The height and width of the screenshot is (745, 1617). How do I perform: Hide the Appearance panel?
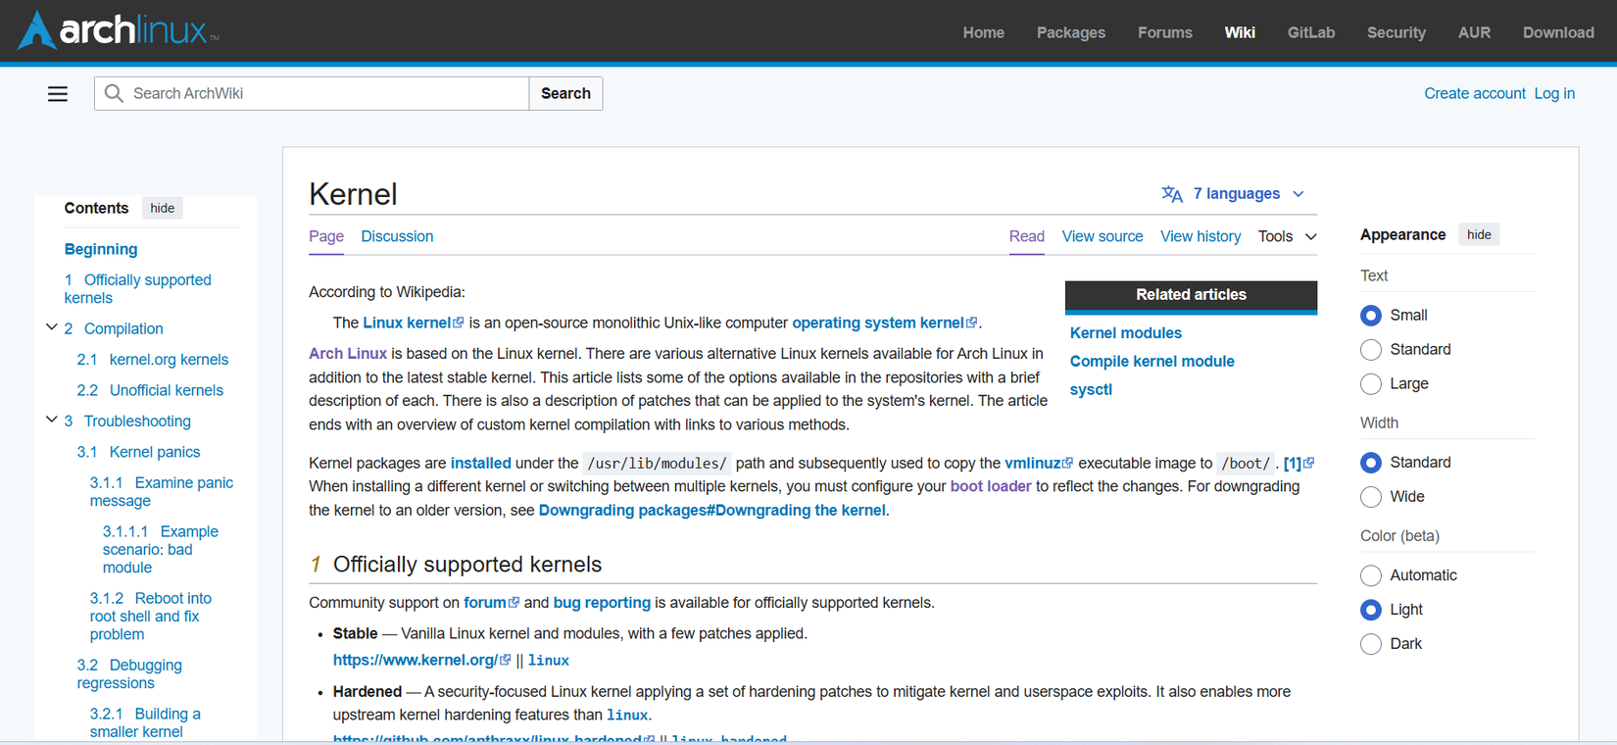click(1479, 234)
